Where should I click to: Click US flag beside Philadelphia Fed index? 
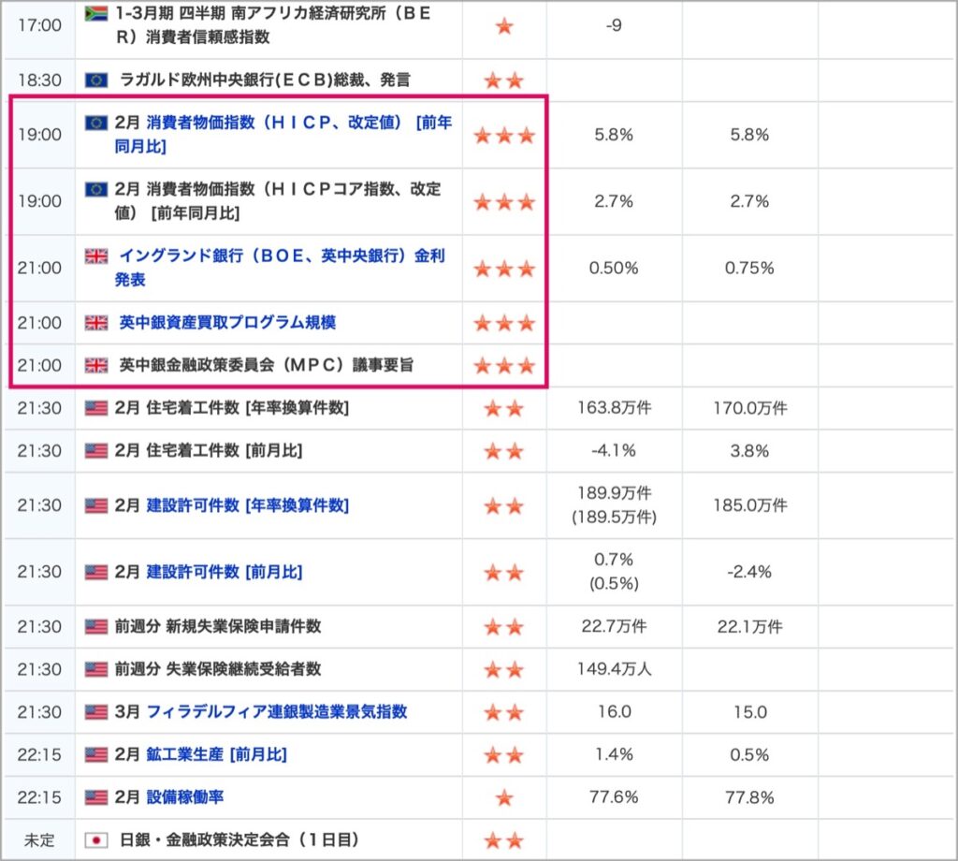tap(96, 712)
